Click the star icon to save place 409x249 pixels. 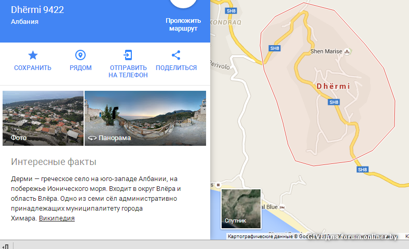33,56
